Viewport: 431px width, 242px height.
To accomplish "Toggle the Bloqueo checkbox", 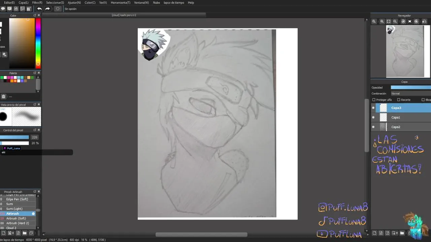I will 423,100.
